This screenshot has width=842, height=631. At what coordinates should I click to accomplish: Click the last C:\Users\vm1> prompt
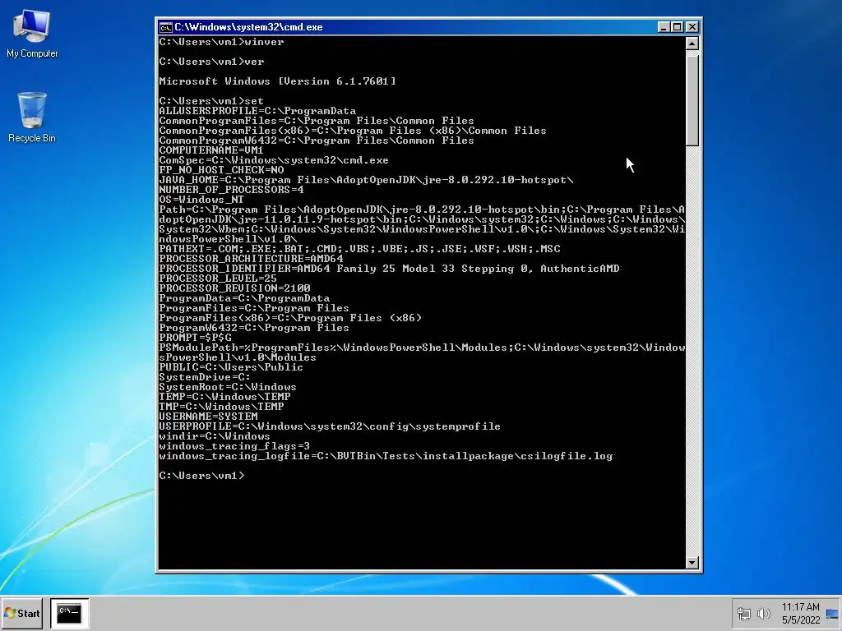202,476
